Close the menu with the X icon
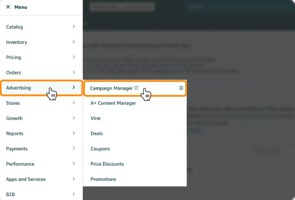This screenshot has height=200, width=295. 8,7
